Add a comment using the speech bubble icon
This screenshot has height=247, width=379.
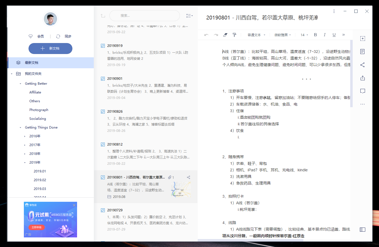[x=363, y=91]
